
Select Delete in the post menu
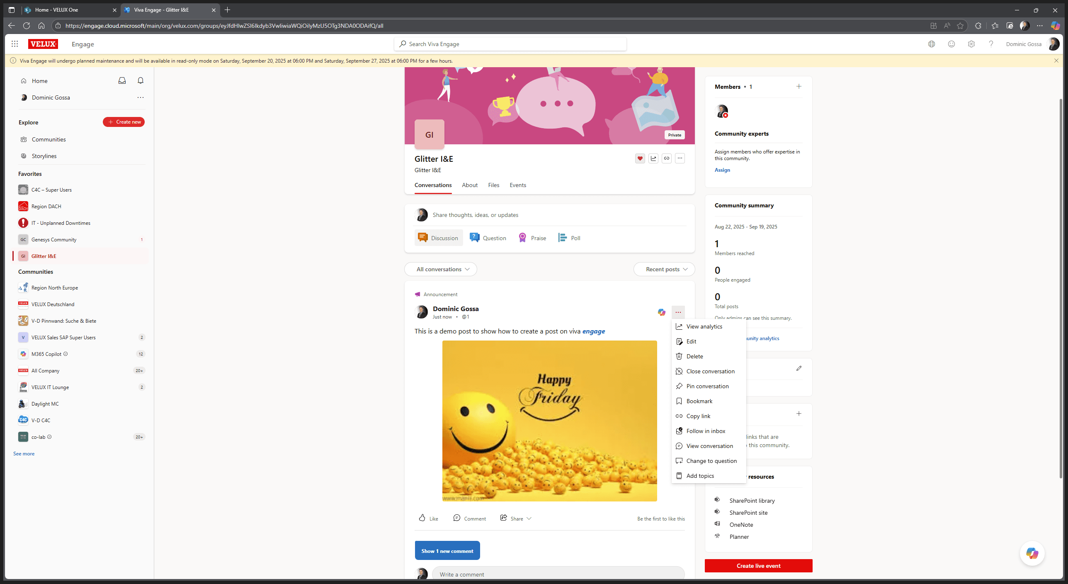pos(709,356)
